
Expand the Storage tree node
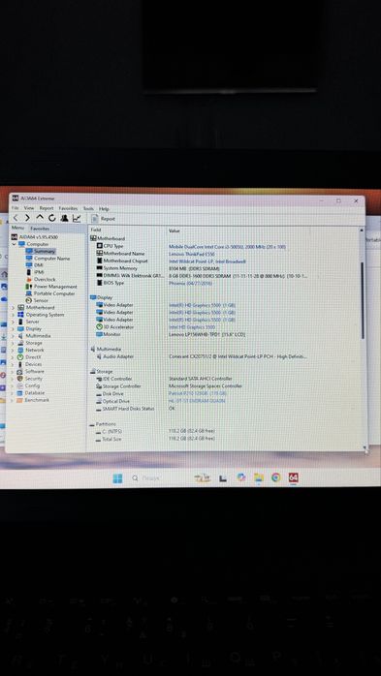tap(13, 343)
